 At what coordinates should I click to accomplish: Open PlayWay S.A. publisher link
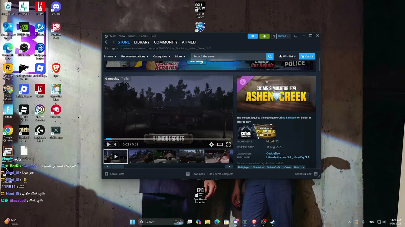[302, 157]
